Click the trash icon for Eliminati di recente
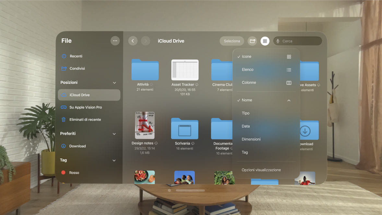This screenshot has width=382, height=215. click(x=64, y=120)
